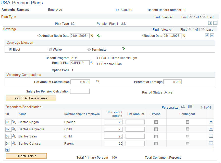The height and width of the screenshot is (163, 221).
Task: Add a new Dependent/Beneficiaries row
Action: tap(7, 150)
